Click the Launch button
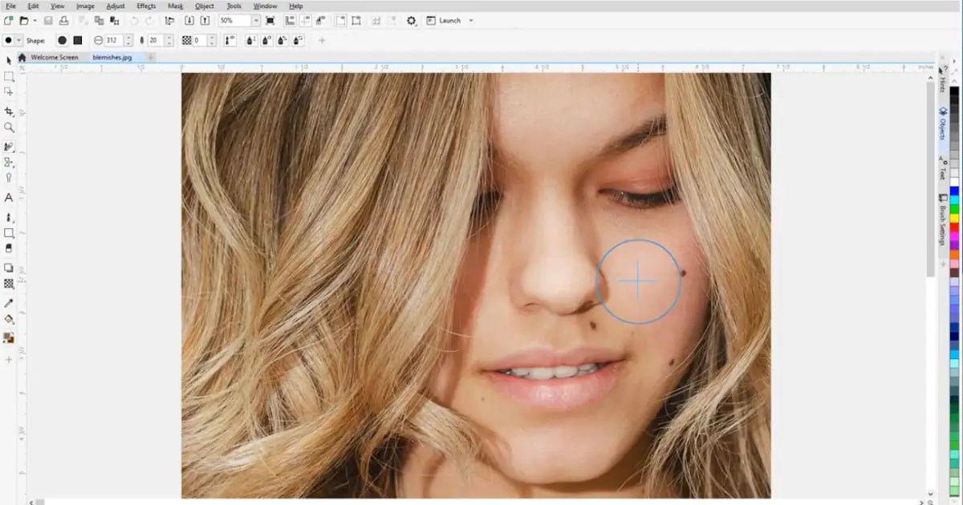Screen dimensions: 963x505 pos(448,21)
